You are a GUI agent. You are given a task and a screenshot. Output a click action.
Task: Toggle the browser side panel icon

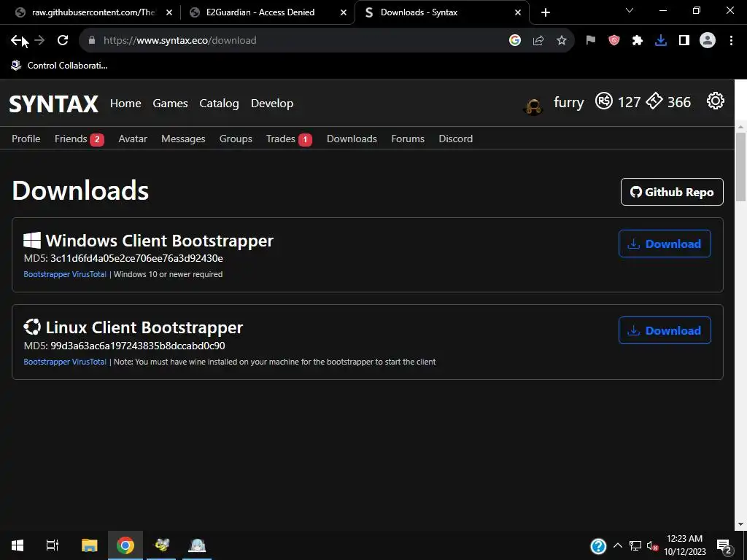[x=684, y=41]
